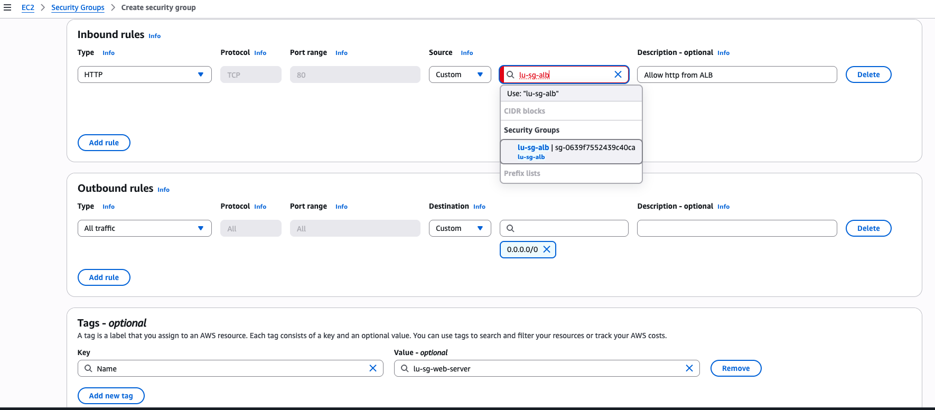Screen dimensions: 935x410
Task: Open the Info link beside Inbound rules
Action: coord(155,36)
